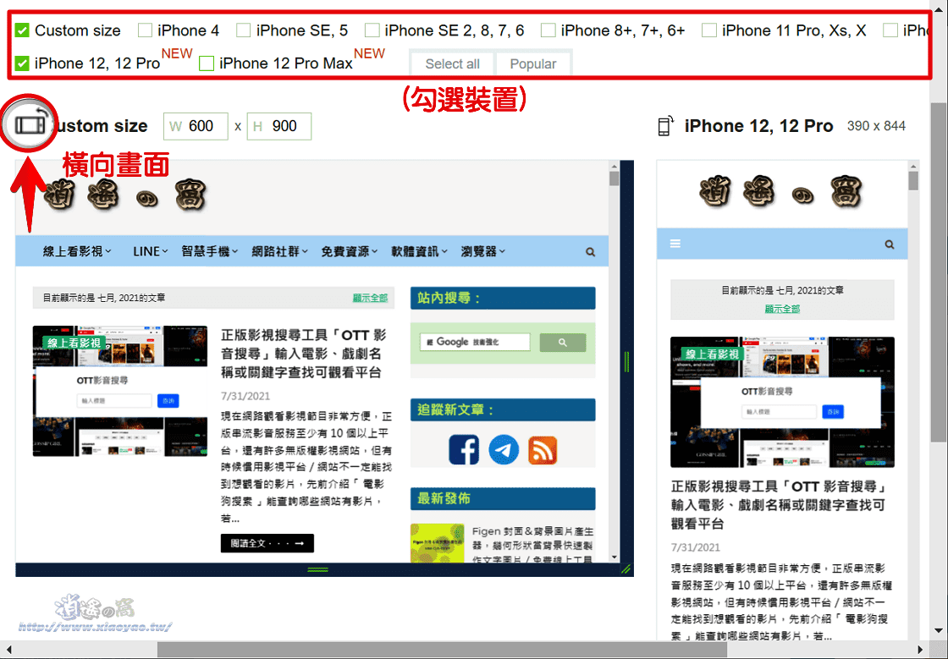Click the Google custom search input
Viewport: 948px width, 659px height.
[x=475, y=342]
